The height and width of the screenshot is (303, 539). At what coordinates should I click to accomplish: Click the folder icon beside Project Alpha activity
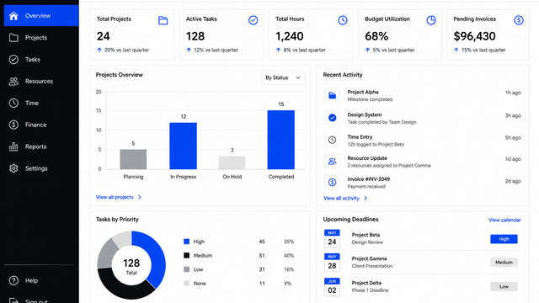(332, 95)
